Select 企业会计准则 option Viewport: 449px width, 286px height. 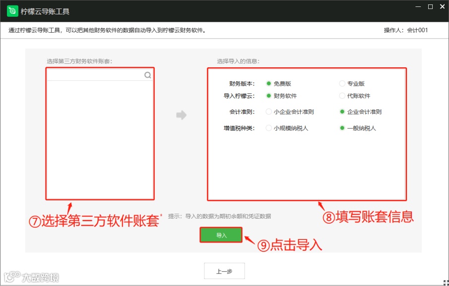pyautogui.click(x=342, y=112)
